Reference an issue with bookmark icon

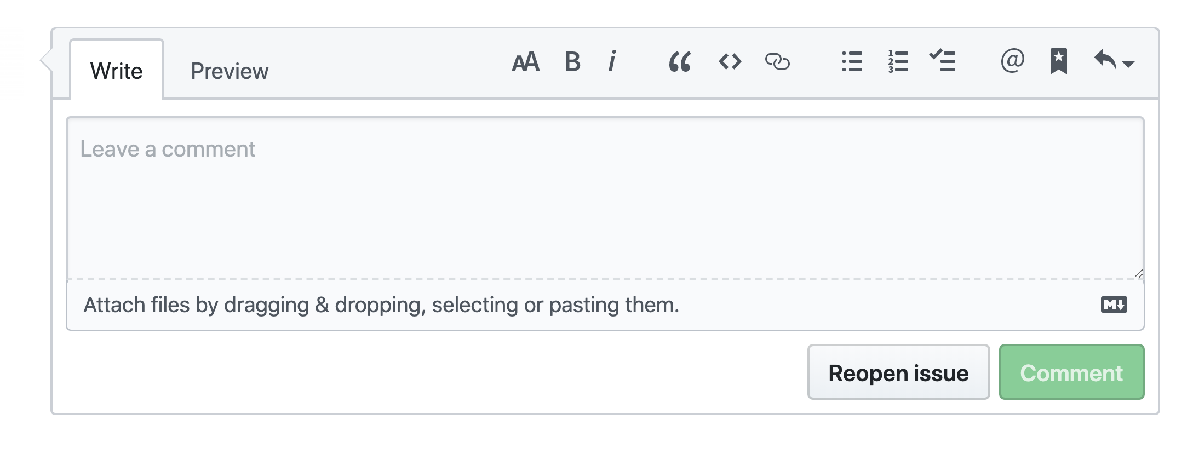tap(1058, 61)
